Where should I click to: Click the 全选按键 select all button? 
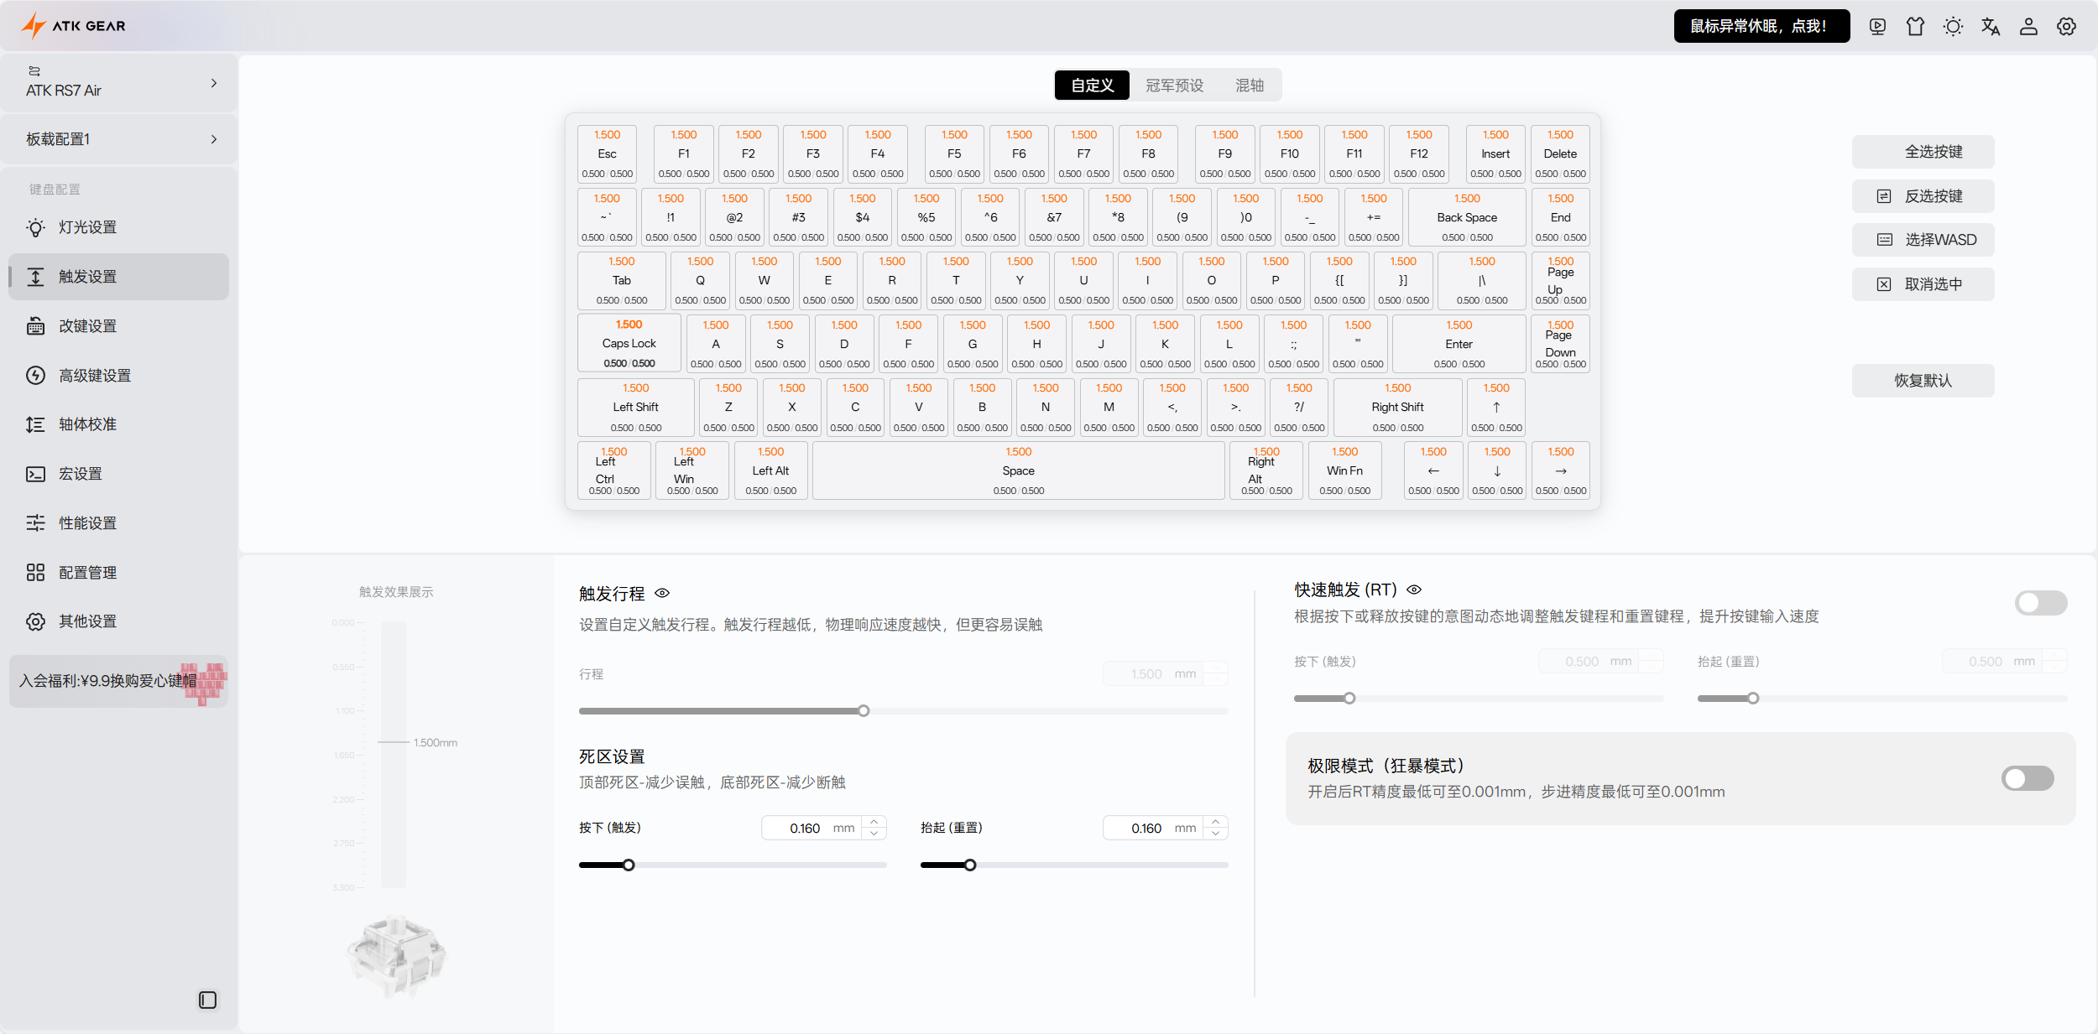(1923, 152)
